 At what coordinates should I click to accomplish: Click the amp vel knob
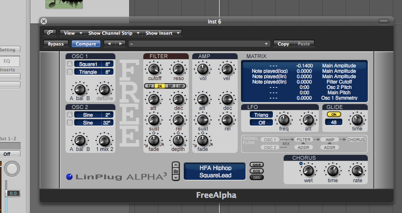point(227,69)
